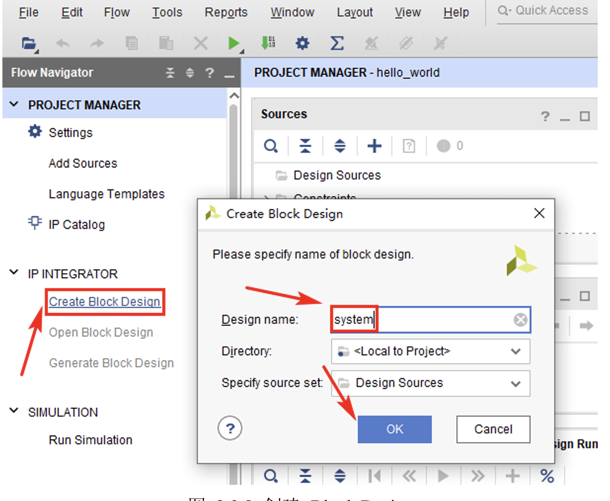This screenshot has width=610, height=501.
Task: Click the percent icon in bottom toolbar
Action: click(x=547, y=476)
